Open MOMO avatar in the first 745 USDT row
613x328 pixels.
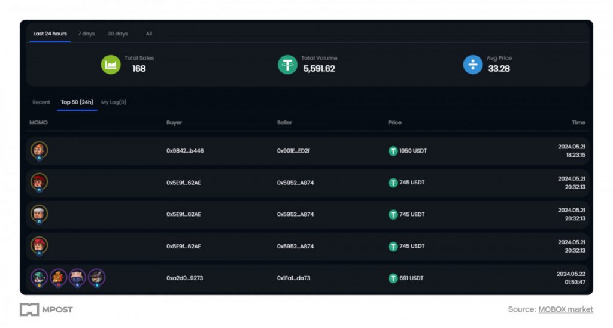(x=39, y=183)
